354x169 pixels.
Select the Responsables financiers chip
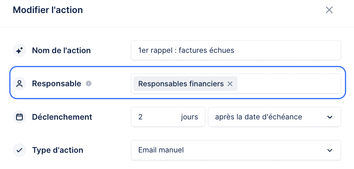click(x=181, y=84)
